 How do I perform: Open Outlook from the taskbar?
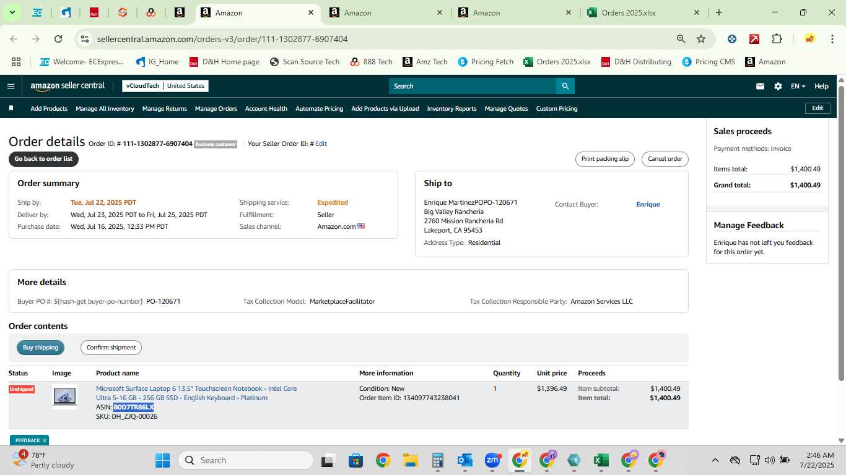point(464,460)
